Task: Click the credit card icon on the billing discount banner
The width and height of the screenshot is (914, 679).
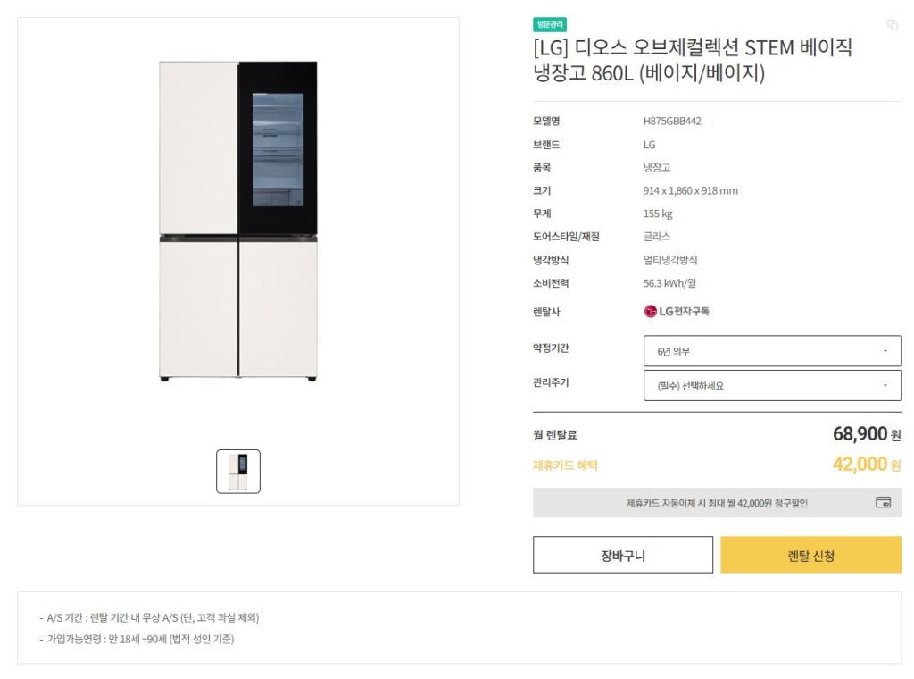Action: coord(883,503)
